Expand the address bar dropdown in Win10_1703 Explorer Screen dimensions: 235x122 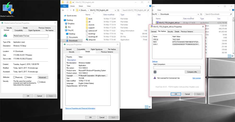pyautogui.click(x=115, y=10)
